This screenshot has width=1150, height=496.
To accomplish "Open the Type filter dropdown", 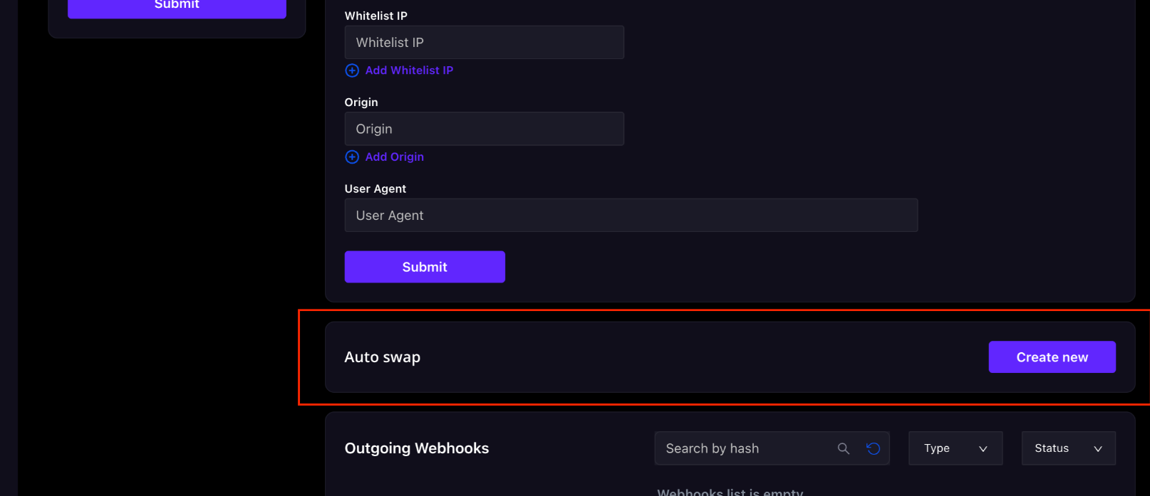I will 955,448.
